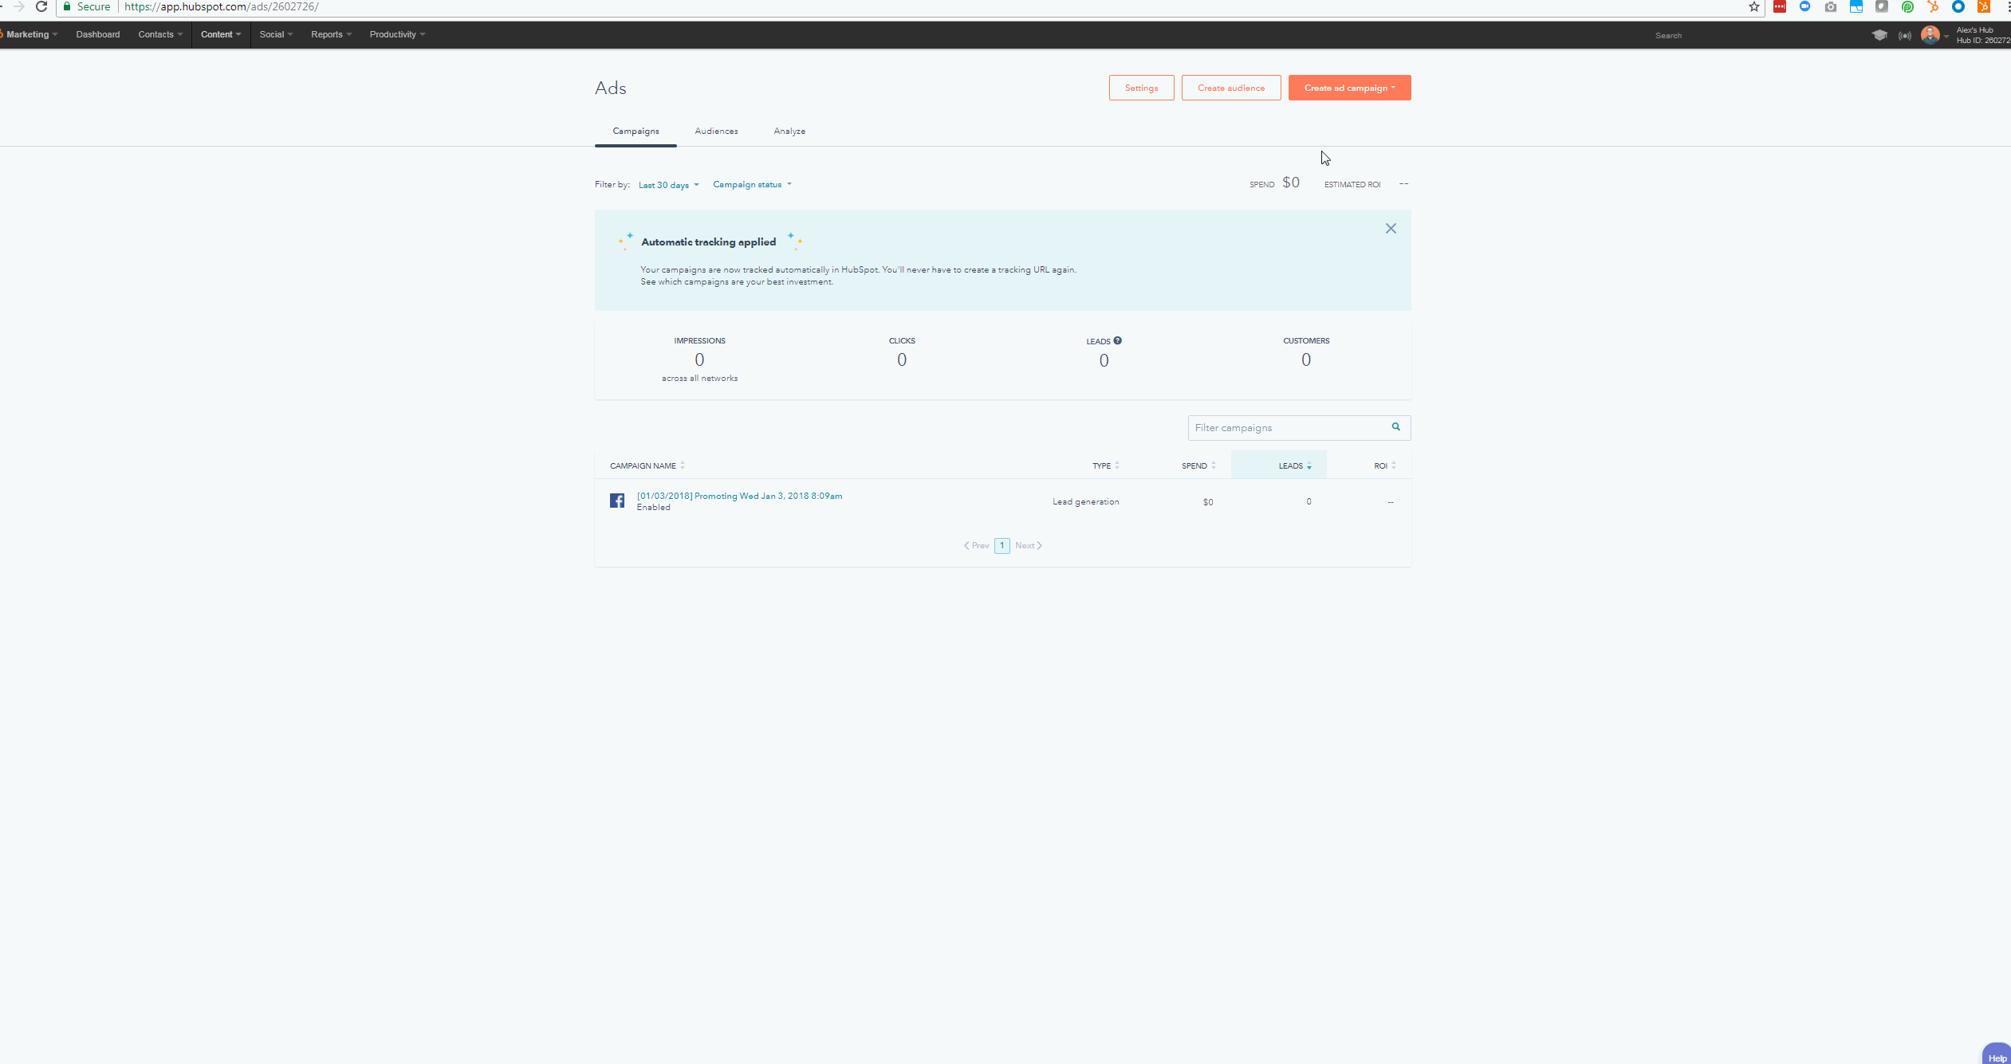The width and height of the screenshot is (2011, 1064).
Task: Expand the Last 30 days filter
Action: 668,185
